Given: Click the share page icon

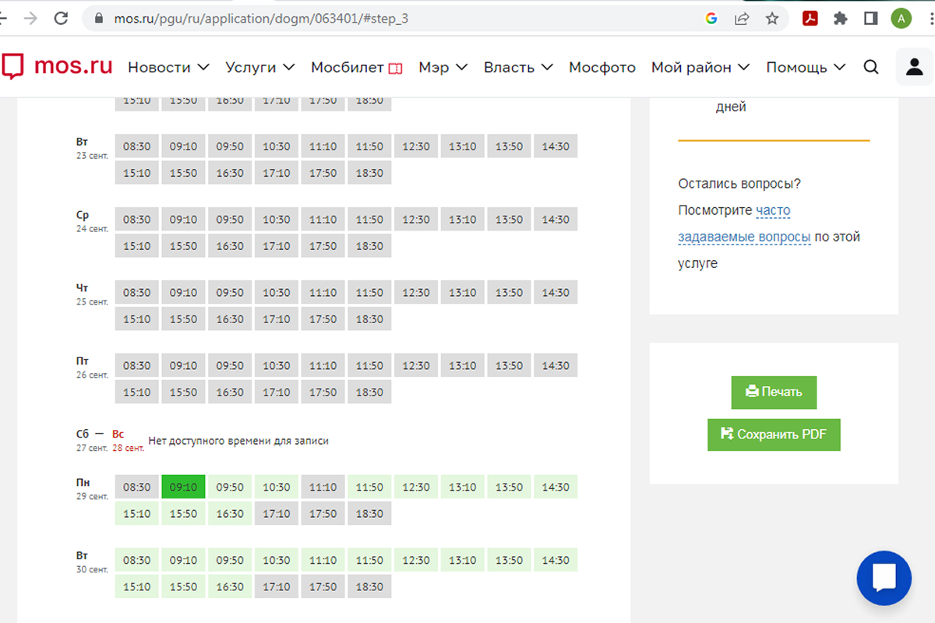Looking at the screenshot, I should pos(742,19).
